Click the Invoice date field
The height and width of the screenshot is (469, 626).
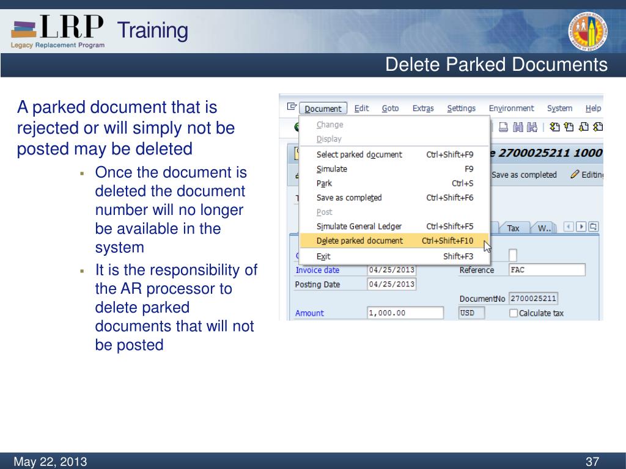[391, 270]
